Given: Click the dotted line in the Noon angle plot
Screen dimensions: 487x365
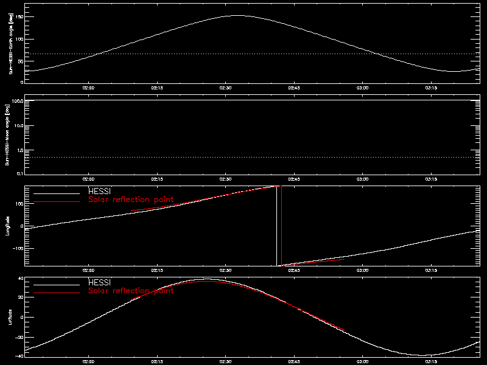Looking at the screenshot, I should click(252, 158).
